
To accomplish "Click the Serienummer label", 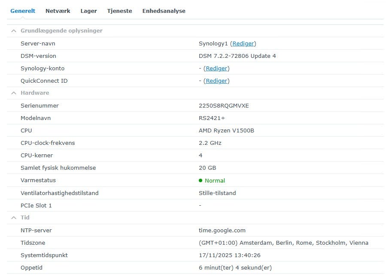I will point(40,106).
